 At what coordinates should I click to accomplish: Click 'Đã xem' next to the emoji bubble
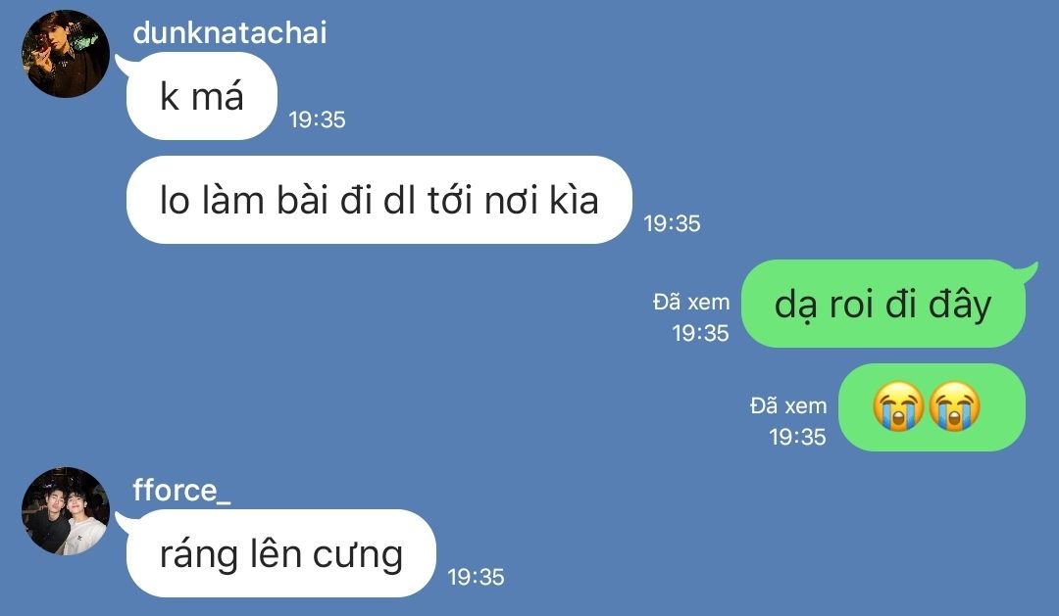(788, 405)
